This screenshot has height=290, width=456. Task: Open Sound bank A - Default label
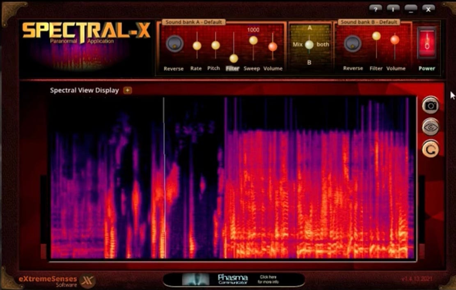(x=193, y=22)
